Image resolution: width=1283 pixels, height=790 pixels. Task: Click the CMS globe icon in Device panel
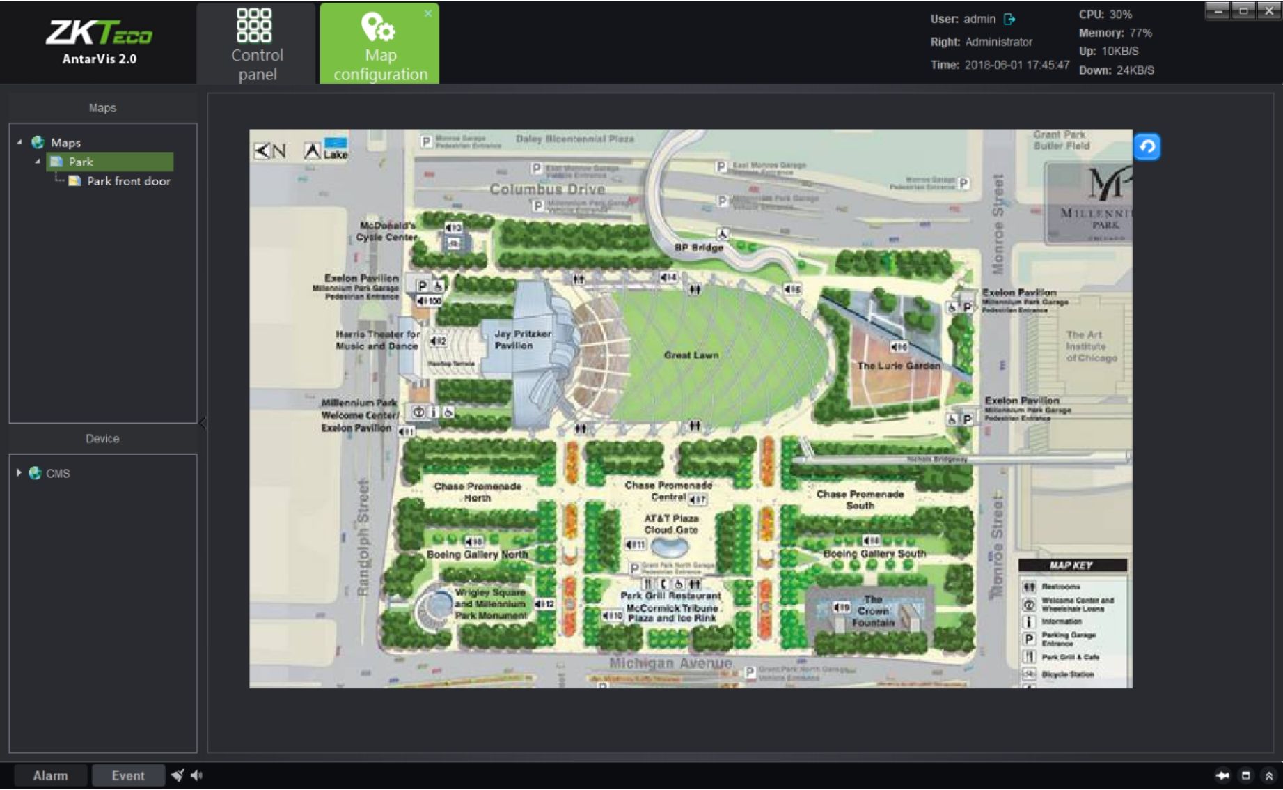pyautogui.click(x=35, y=473)
